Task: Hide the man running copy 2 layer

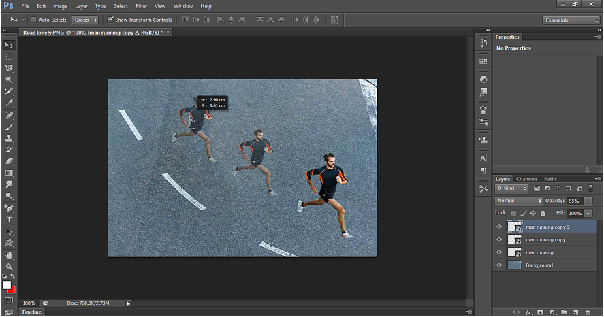Action: coord(499,227)
